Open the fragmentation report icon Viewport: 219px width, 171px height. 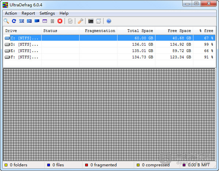click(x=70, y=21)
